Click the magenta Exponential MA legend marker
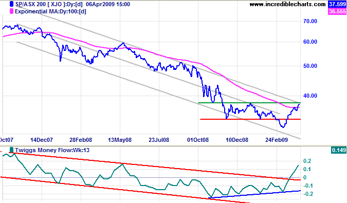 point(11,11)
